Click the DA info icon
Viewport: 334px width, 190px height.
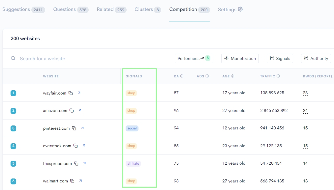click(182, 76)
